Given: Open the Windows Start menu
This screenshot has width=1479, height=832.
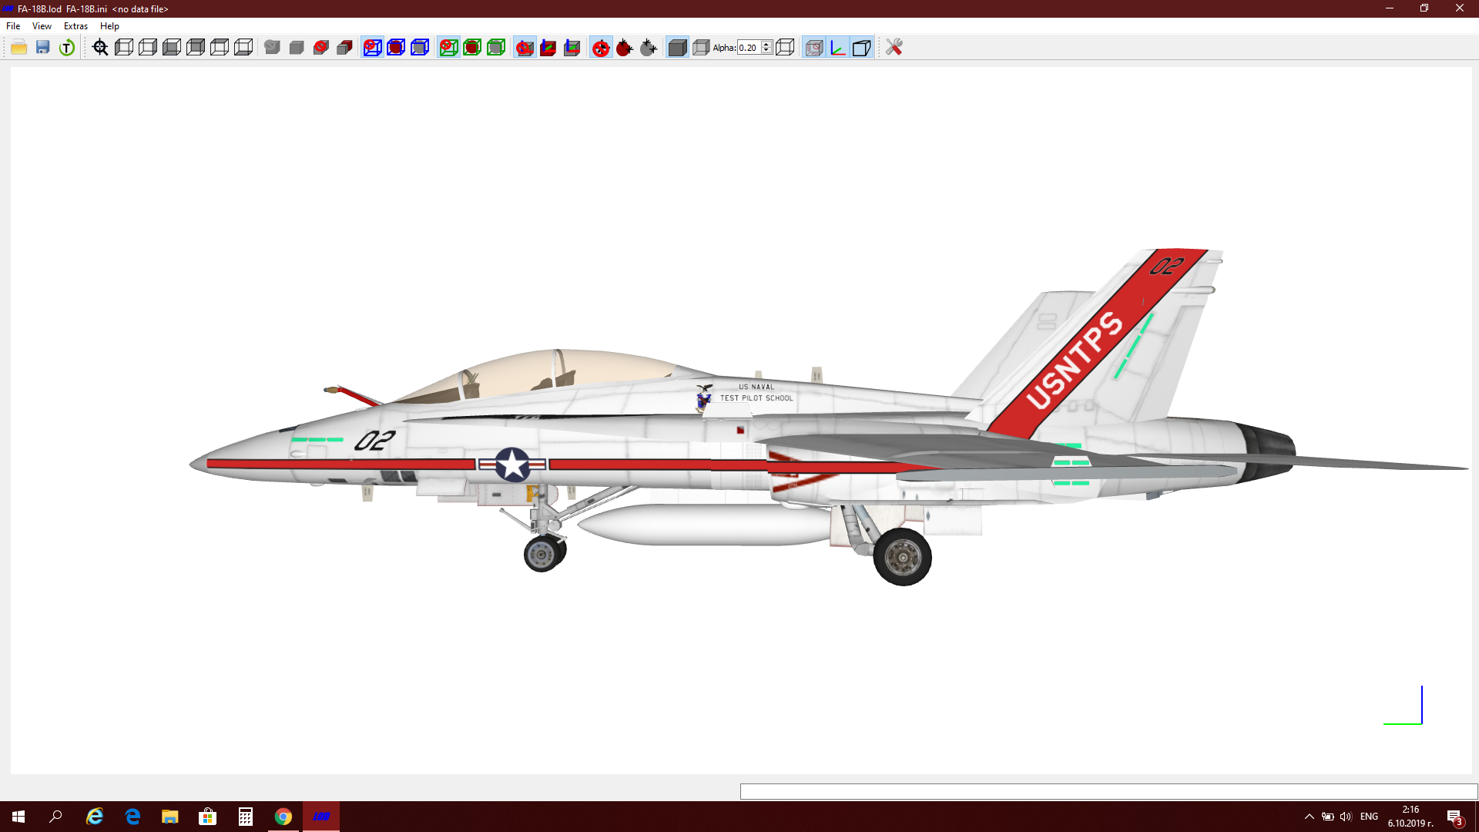Looking at the screenshot, I should point(18,817).
